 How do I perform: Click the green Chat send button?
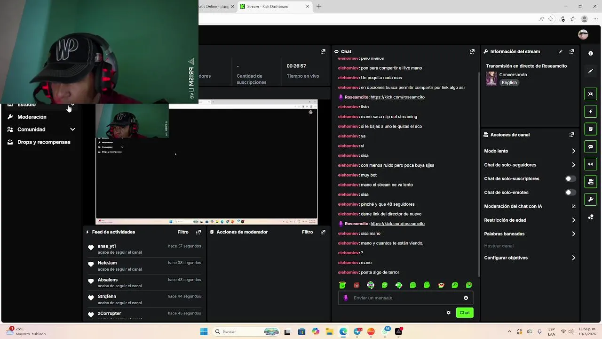465,313
